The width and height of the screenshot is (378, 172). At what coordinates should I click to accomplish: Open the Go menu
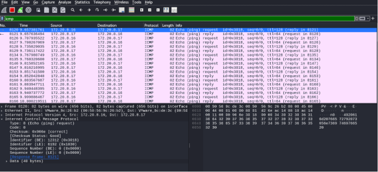36,2
